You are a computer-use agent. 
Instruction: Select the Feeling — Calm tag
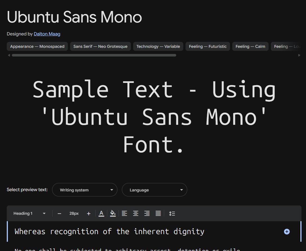[250, 46]
